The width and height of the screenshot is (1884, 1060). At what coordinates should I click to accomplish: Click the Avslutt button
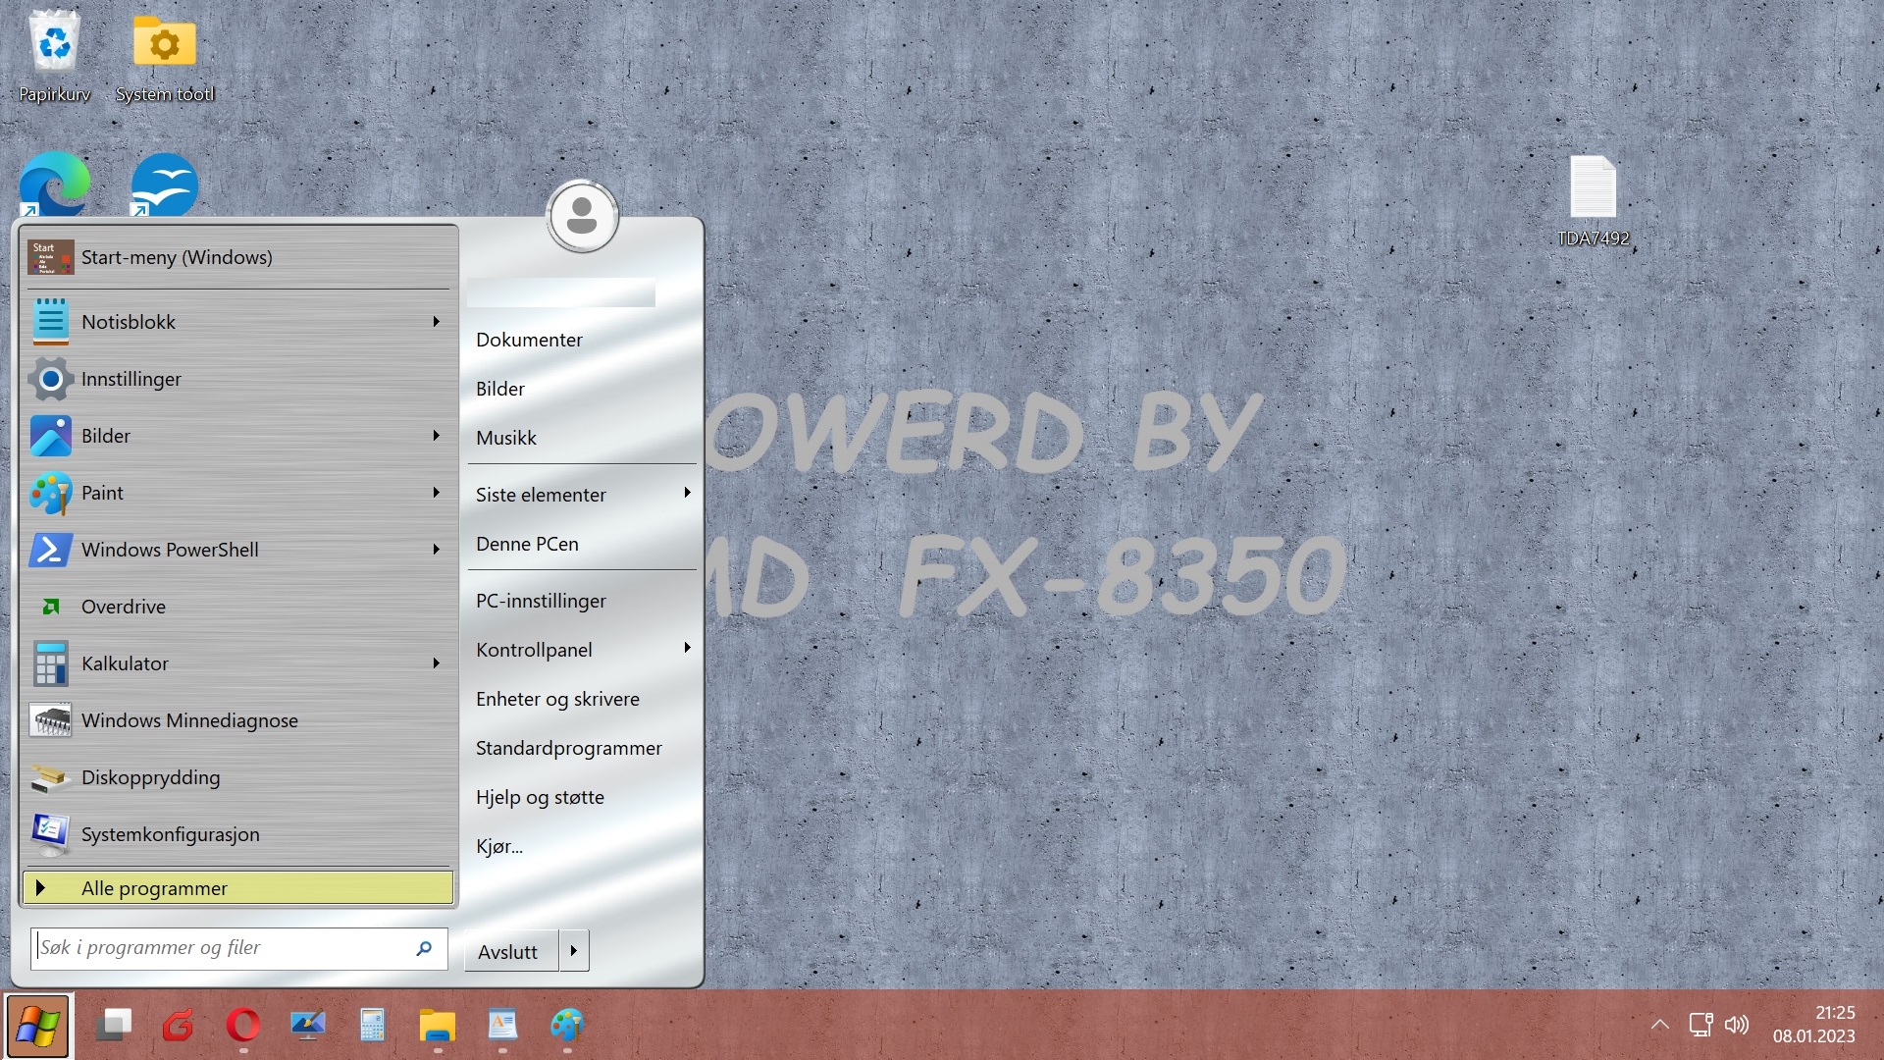tap(507, 950)
